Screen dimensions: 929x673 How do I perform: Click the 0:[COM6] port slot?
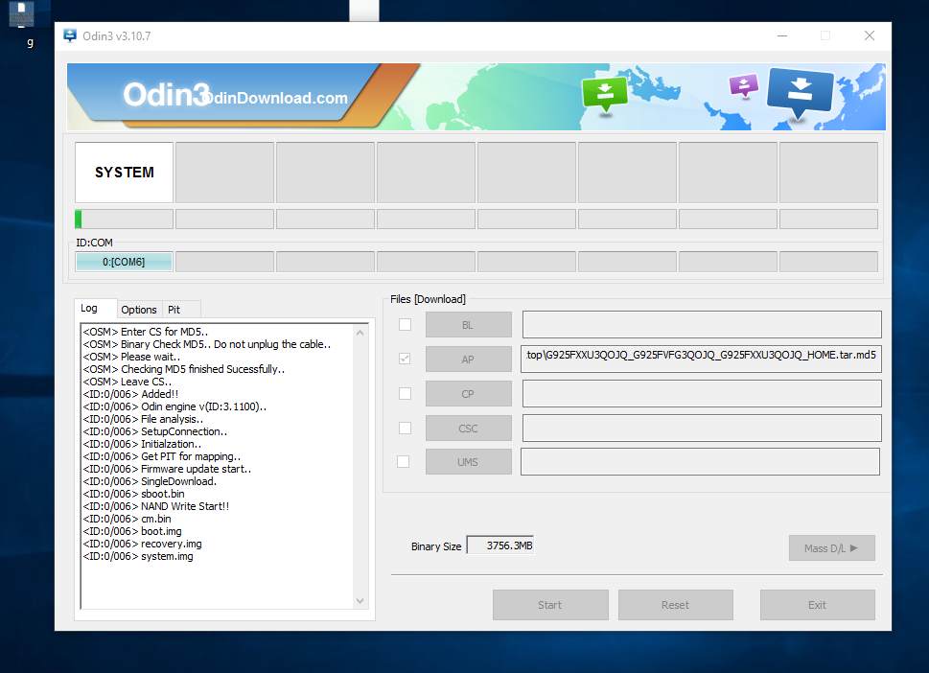(124, 262)
